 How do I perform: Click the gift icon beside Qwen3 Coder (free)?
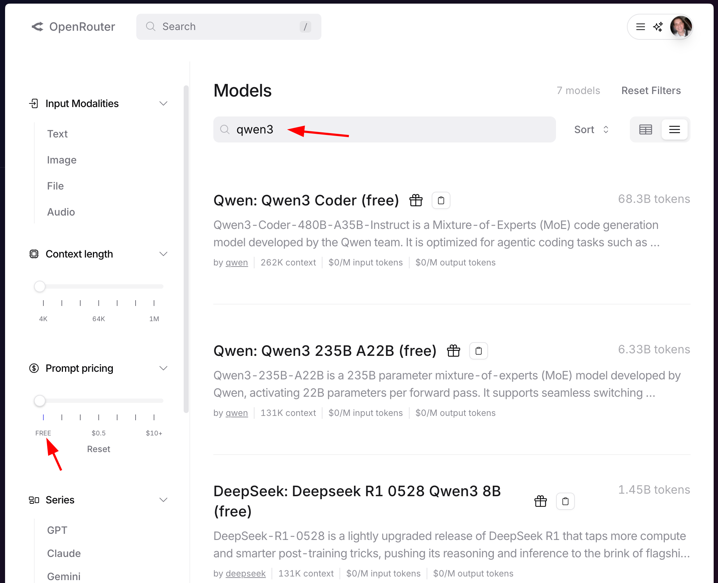[416, 200]
